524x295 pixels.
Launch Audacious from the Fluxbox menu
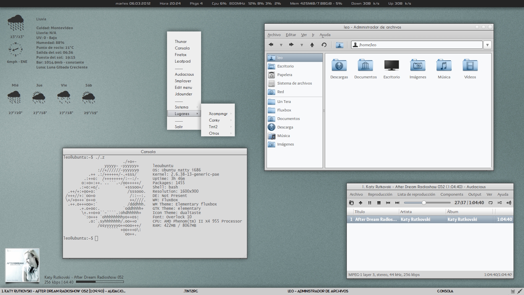point(184,74)
